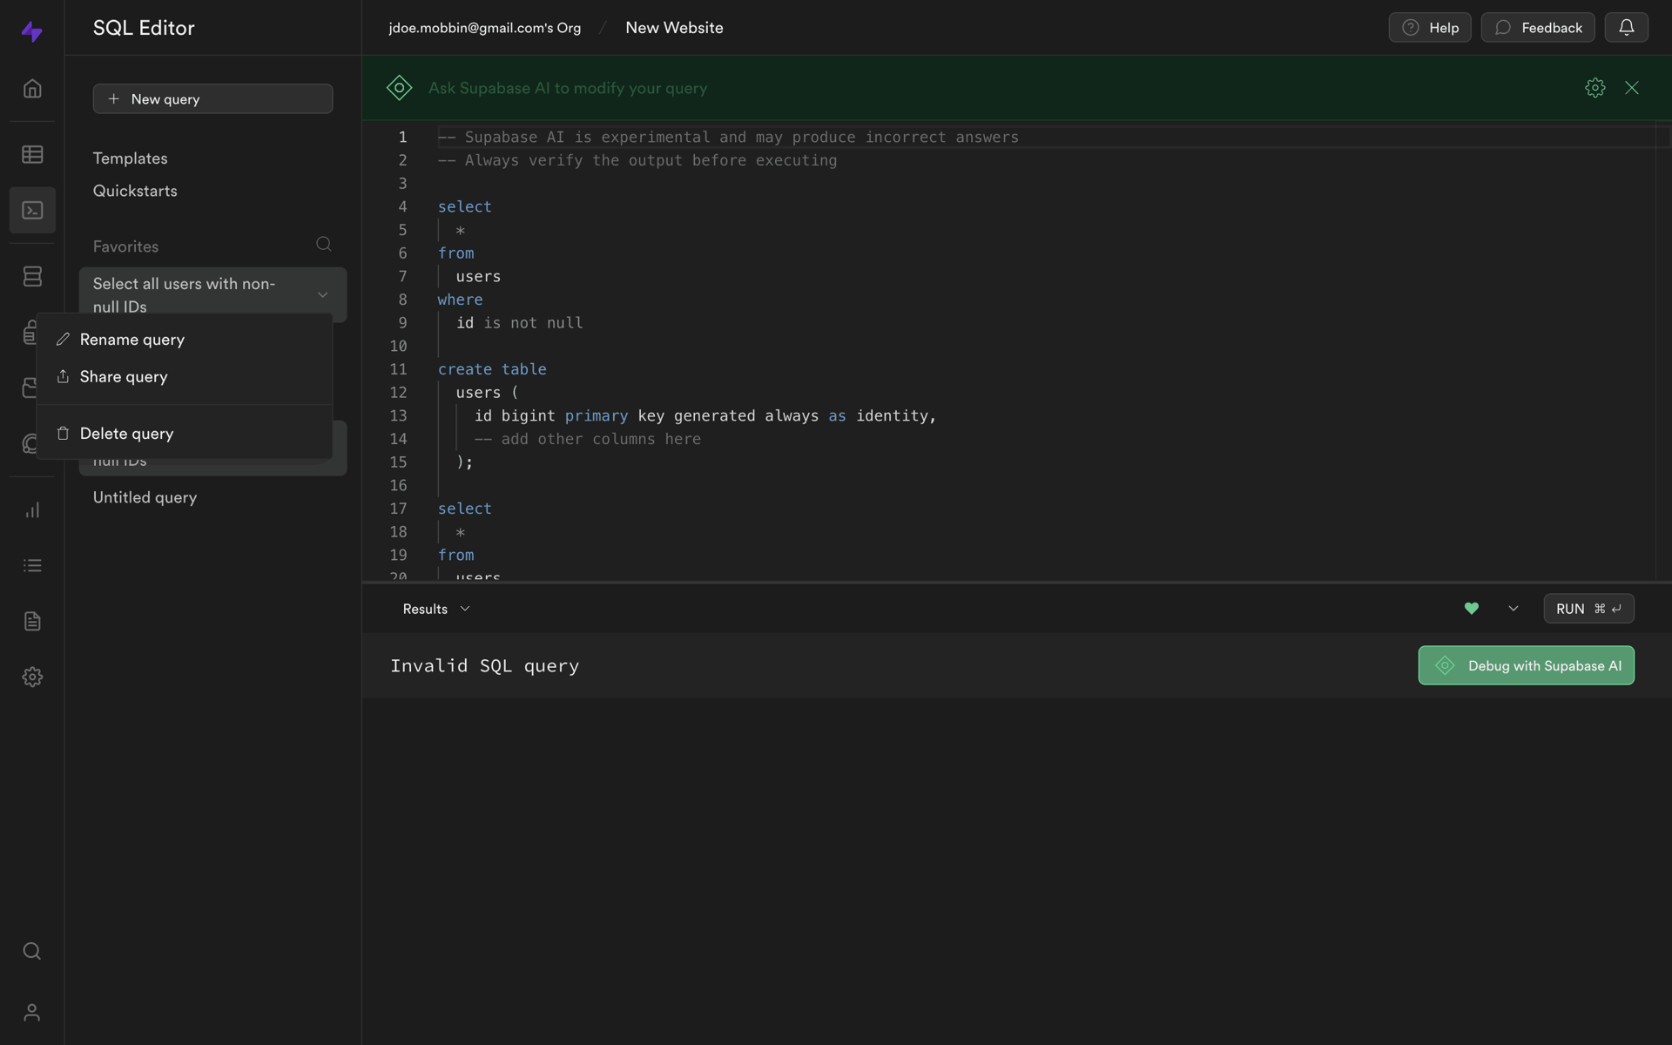Open the Feedback button
Screen dimensions: 1672x1045
(x=1537, y=28)
